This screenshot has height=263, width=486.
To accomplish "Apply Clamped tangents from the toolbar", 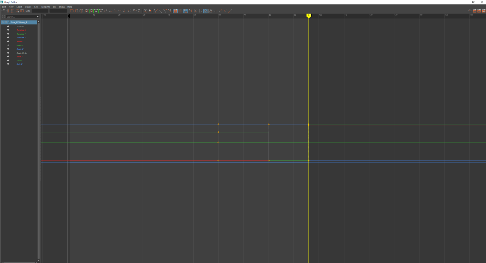I will tap(110, 11).
